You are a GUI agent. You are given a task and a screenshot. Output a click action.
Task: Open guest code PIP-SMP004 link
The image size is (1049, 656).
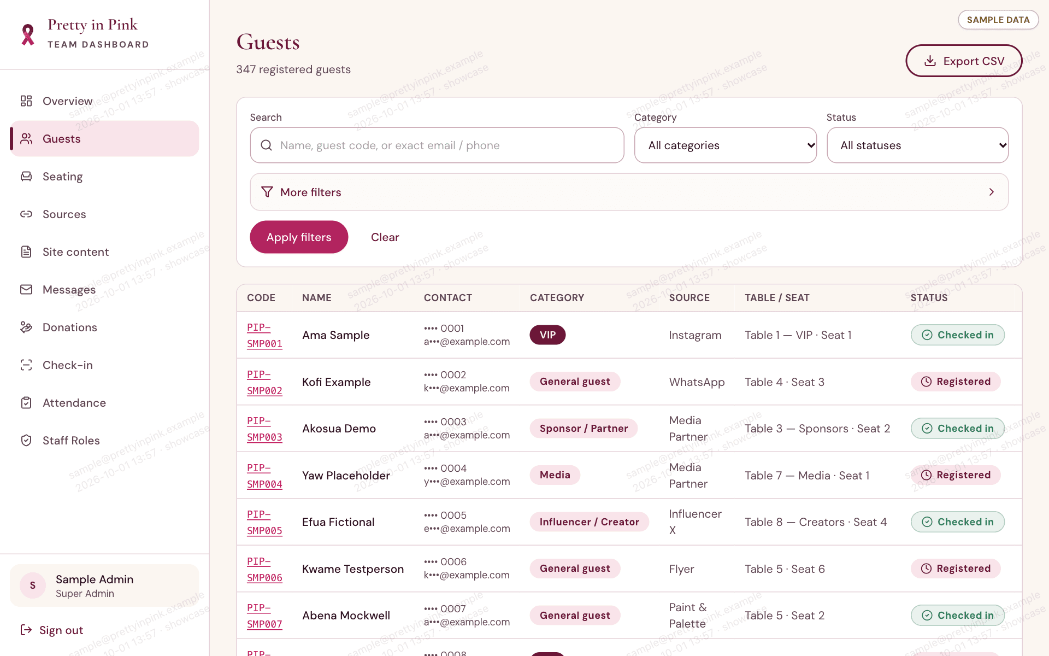coord(264,476)
